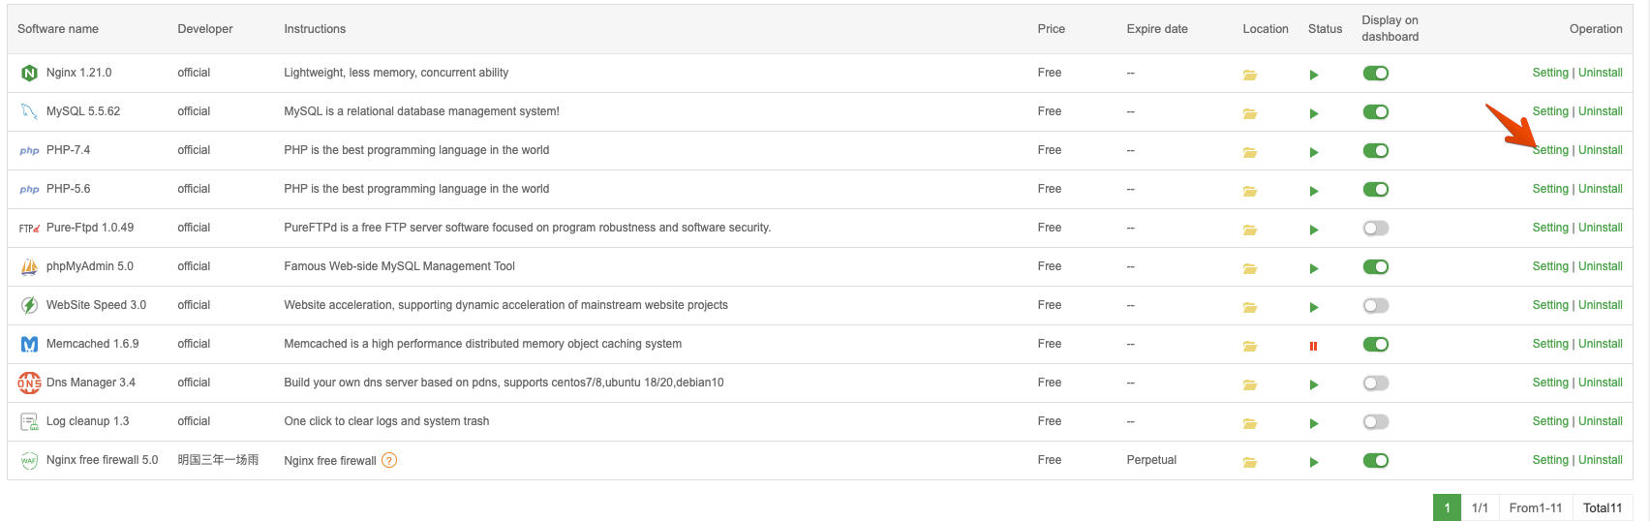
Task: Click the MySQL running status icon
Action: pos(1314,113)
